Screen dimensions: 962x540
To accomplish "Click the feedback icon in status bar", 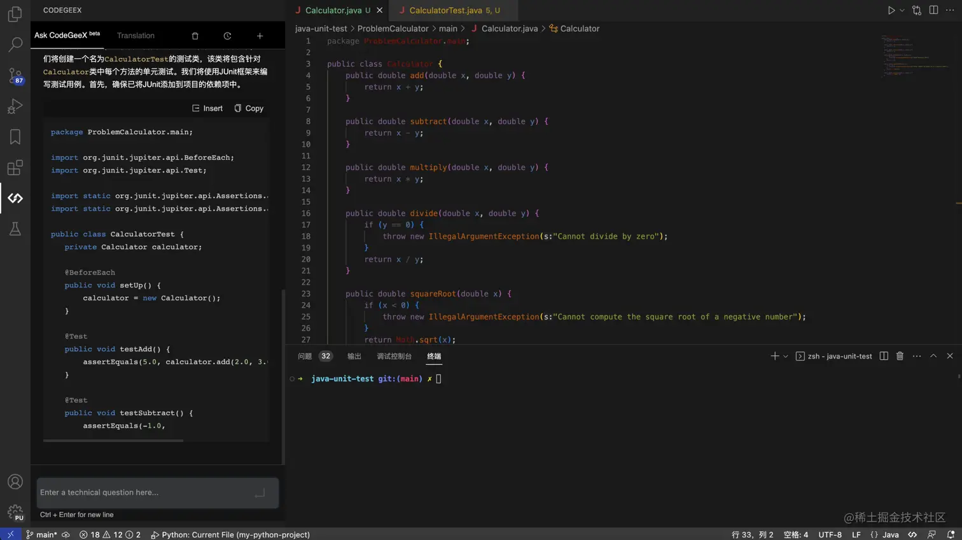I will point(931,535).
